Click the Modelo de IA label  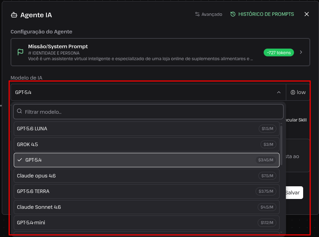pyautogui.click(x=26, y=77)
